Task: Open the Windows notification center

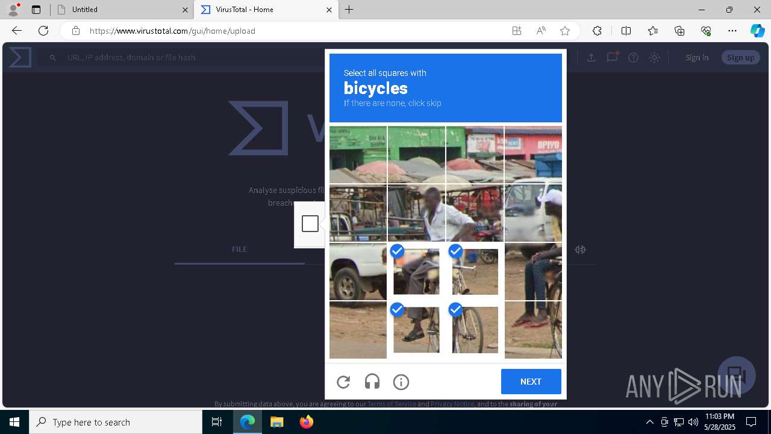Action: pyautogui.click(x=751, y=422)
